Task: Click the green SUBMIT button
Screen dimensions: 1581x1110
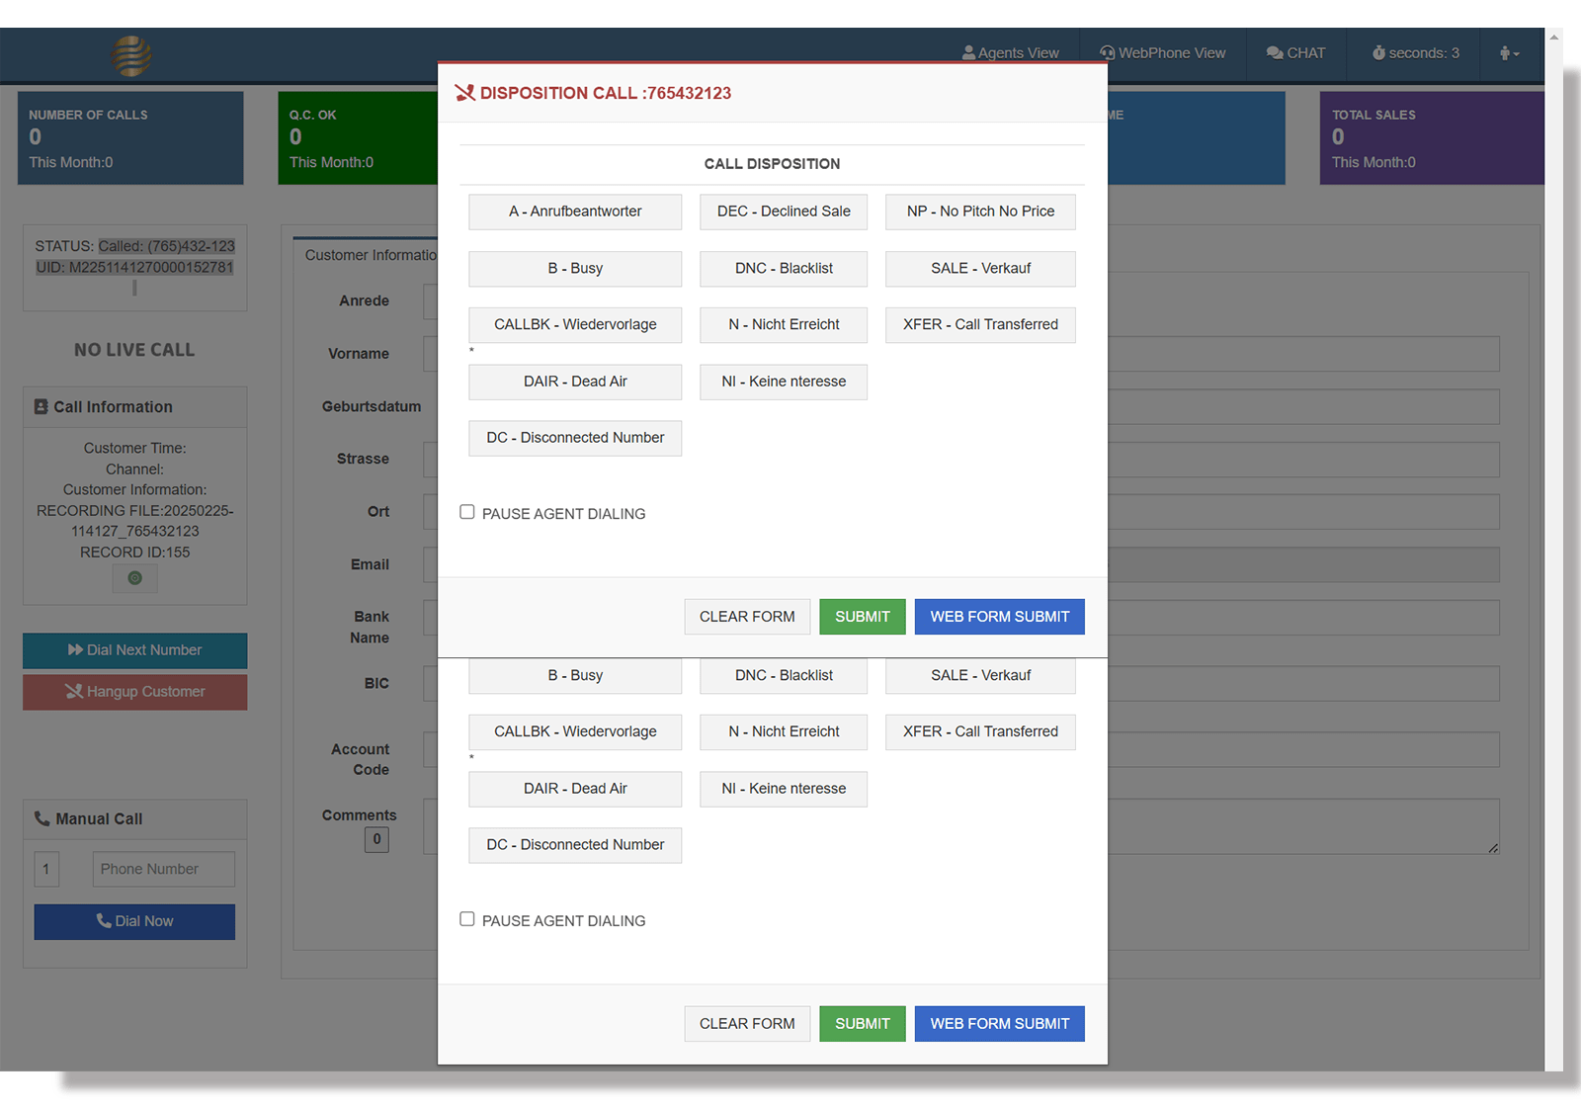Action: click(x=862, y=616)
